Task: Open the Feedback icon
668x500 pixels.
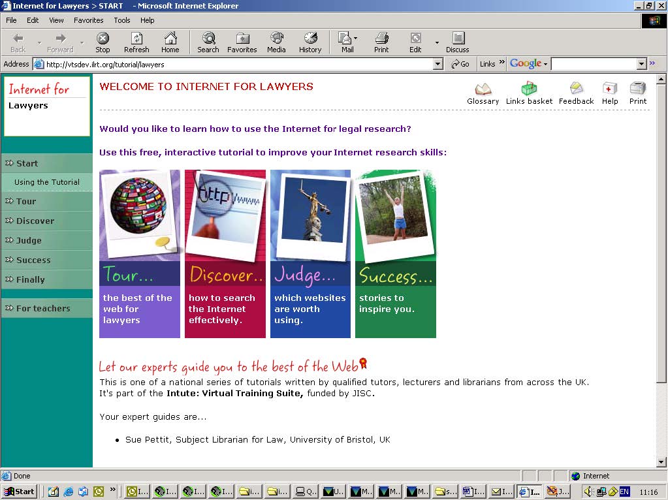Action: [576, 94]
